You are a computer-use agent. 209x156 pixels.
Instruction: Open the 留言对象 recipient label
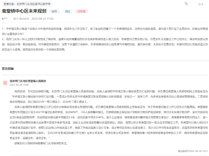(x=27, y=4)
